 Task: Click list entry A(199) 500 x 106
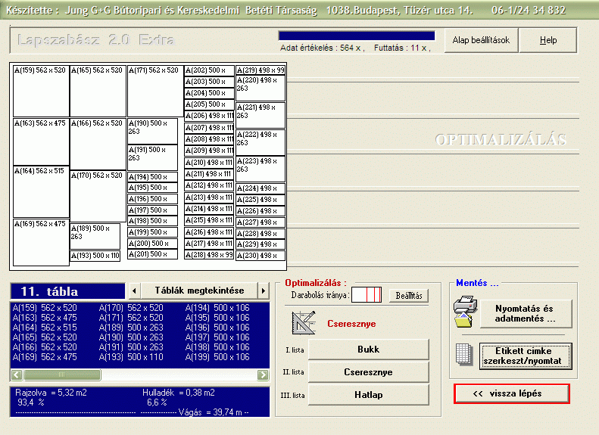pyautogui.click(x=217, y=357)
